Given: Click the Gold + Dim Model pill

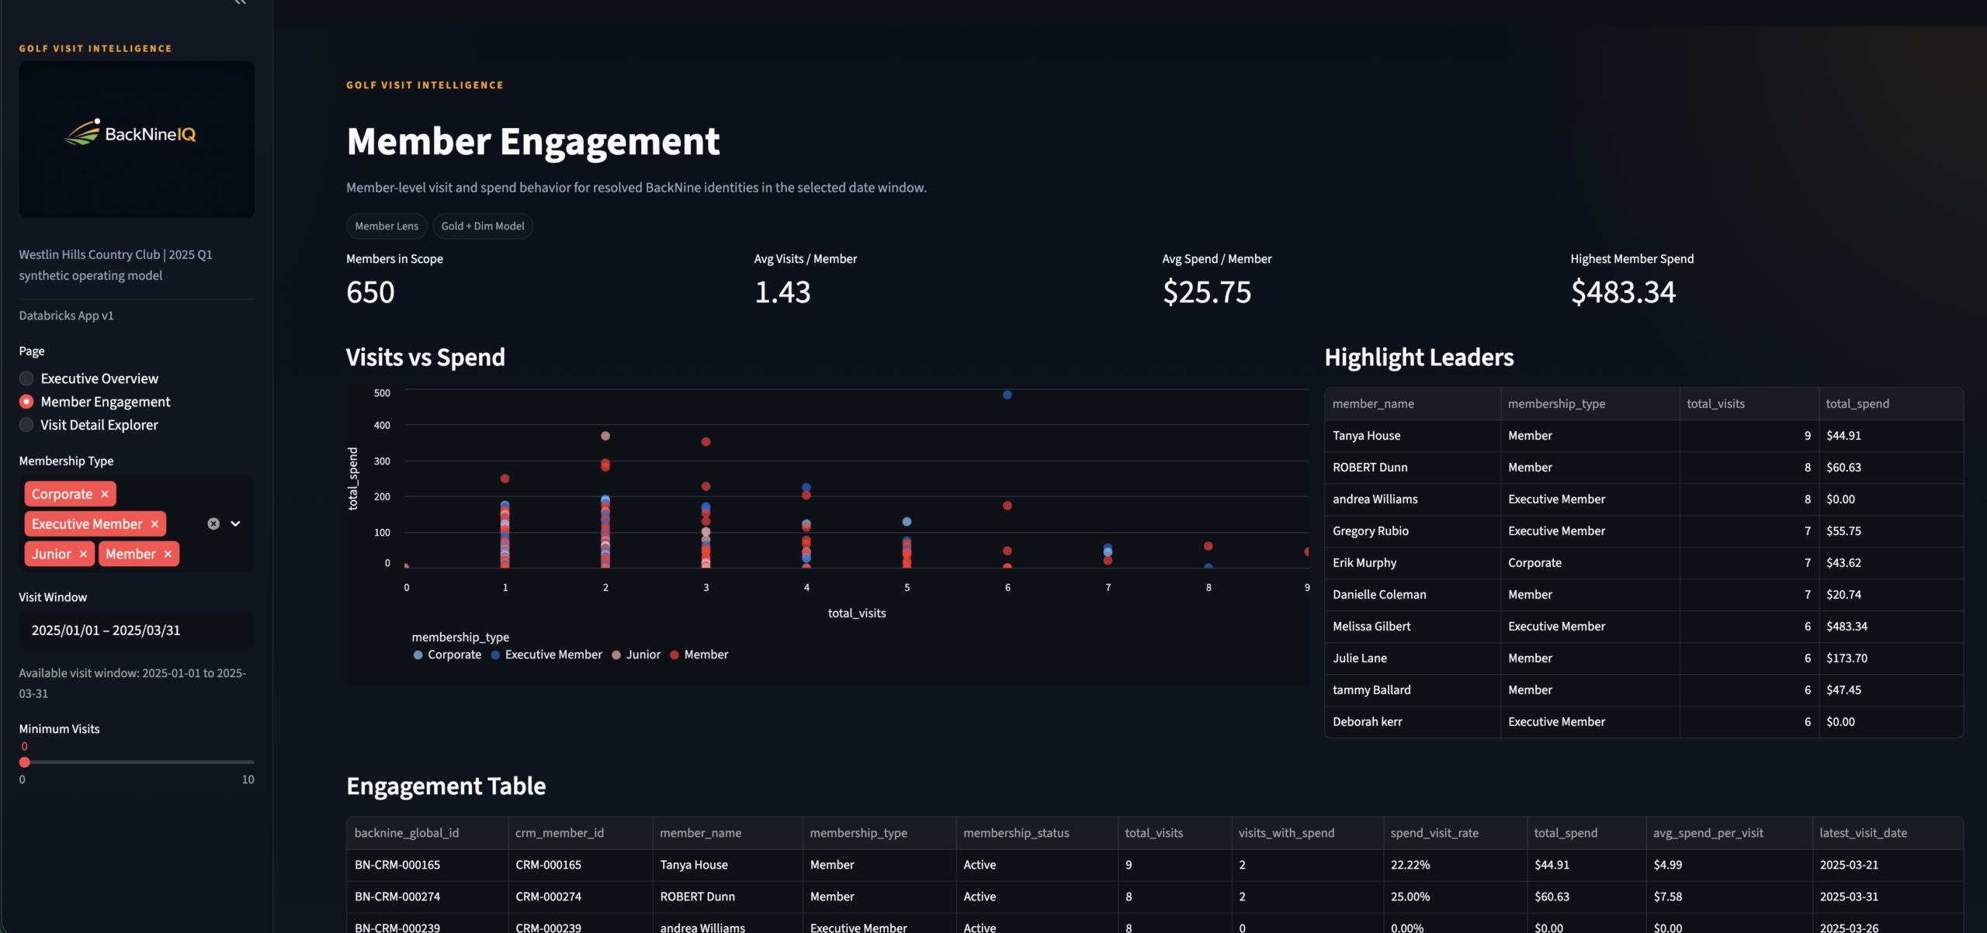Looking at the screenshot, I should pos(482,226).
